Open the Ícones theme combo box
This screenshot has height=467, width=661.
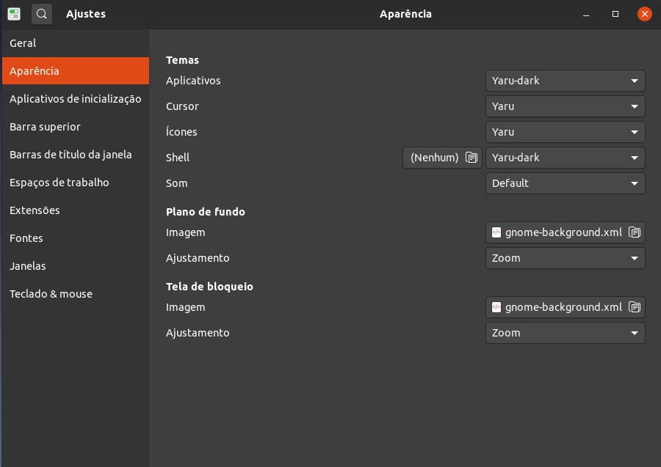[565, 132]
